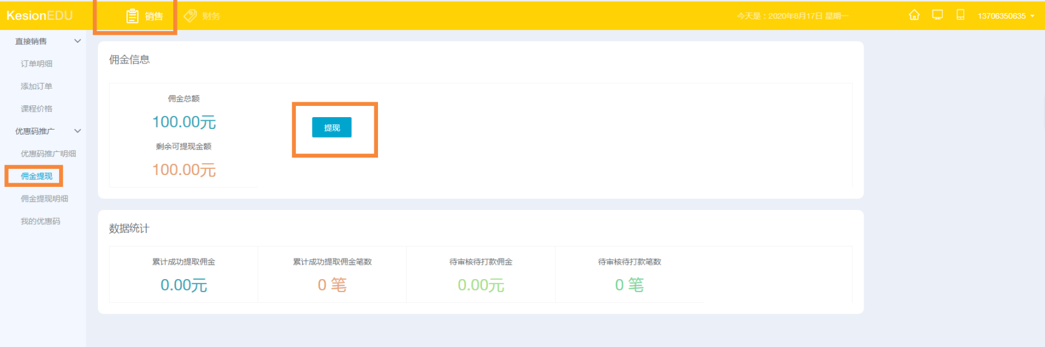Open 课程价格 from the sidebar
The image size is (1045, 347).
pos(37,108)
